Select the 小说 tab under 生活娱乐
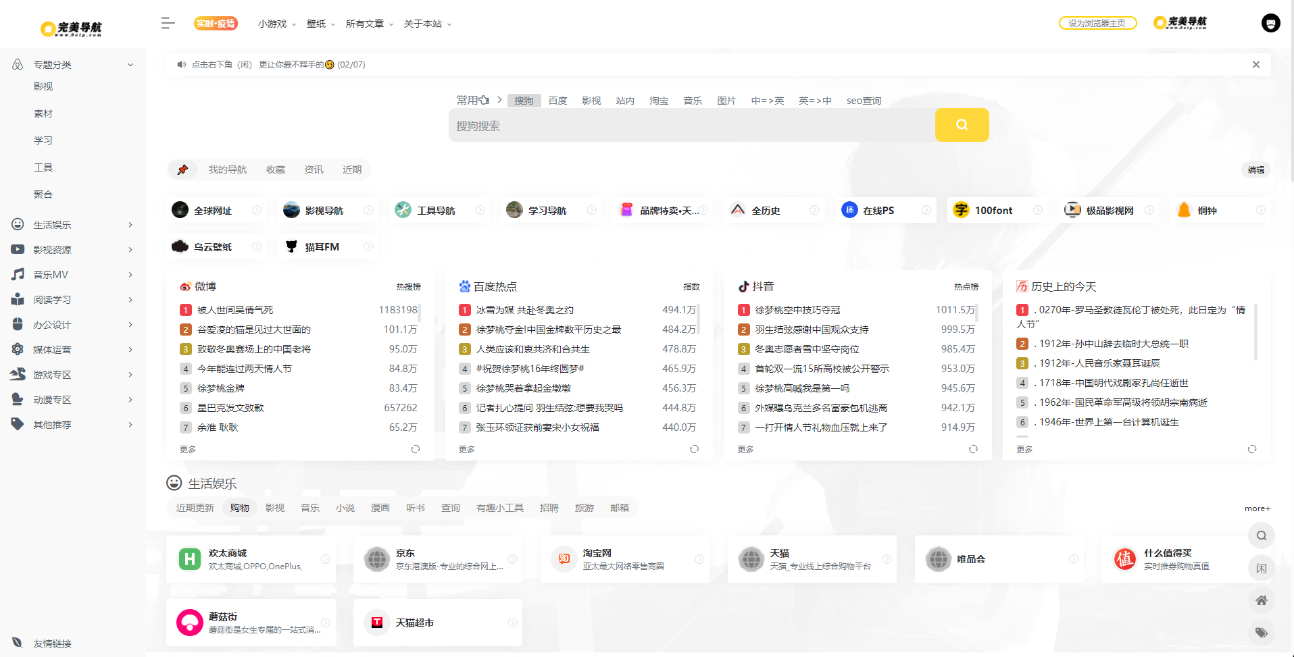 click(x=345, y=508)
